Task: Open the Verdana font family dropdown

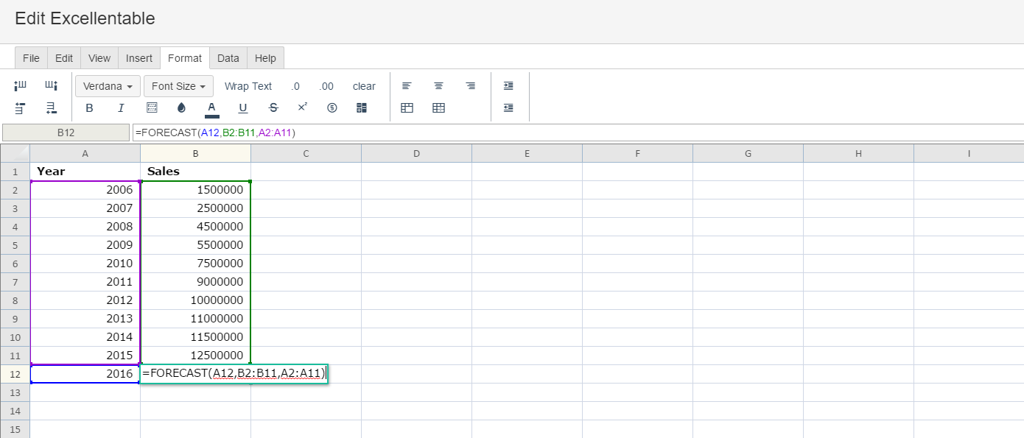Action: pyautogui.click(x=108, y=86)
